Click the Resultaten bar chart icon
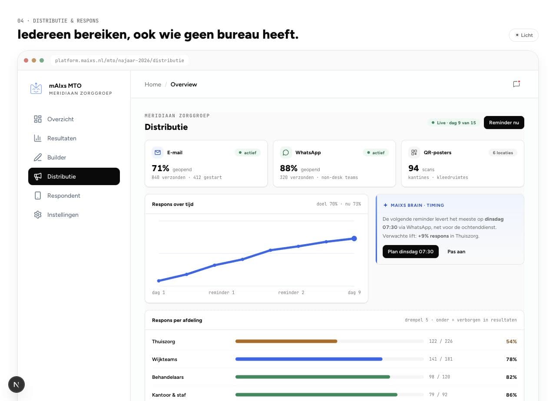 pos(38,138)
